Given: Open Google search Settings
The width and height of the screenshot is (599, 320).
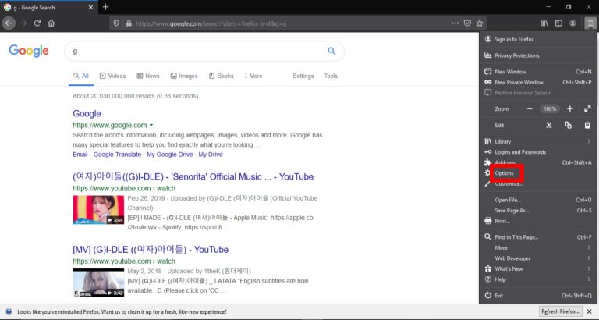Looking at the screenshot, I should 303,76.
